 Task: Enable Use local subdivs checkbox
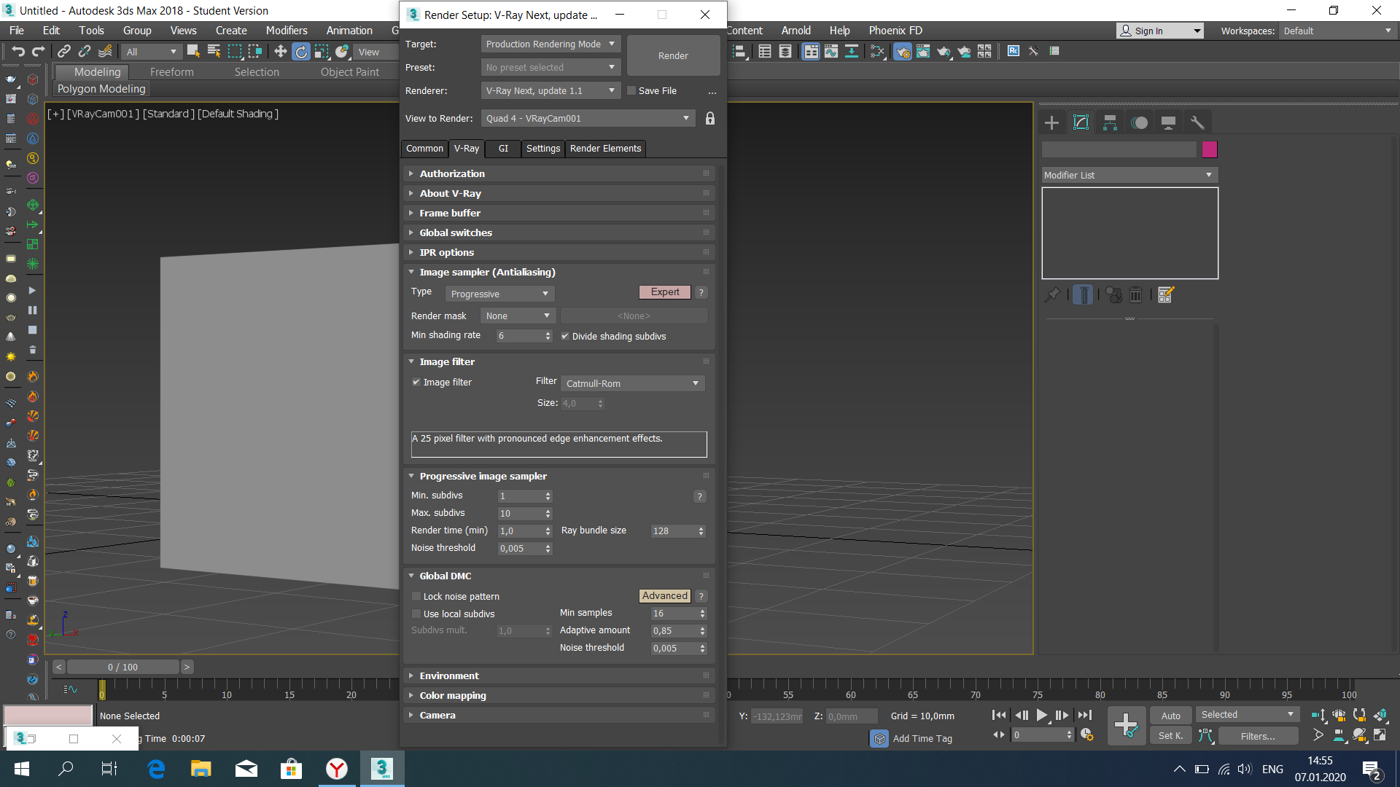click(x=416, y=614)
